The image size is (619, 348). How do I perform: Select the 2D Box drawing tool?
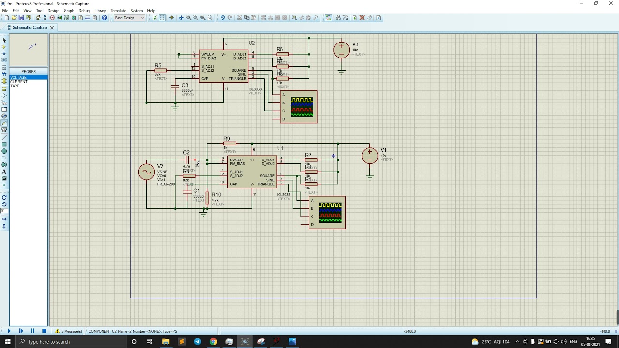coord(4,145)
